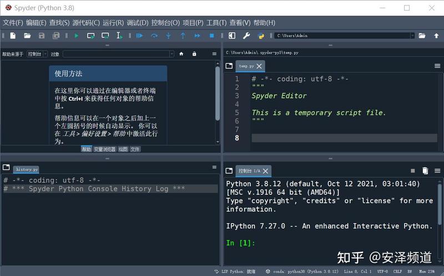Click the green Run file icon

(76, 36)
